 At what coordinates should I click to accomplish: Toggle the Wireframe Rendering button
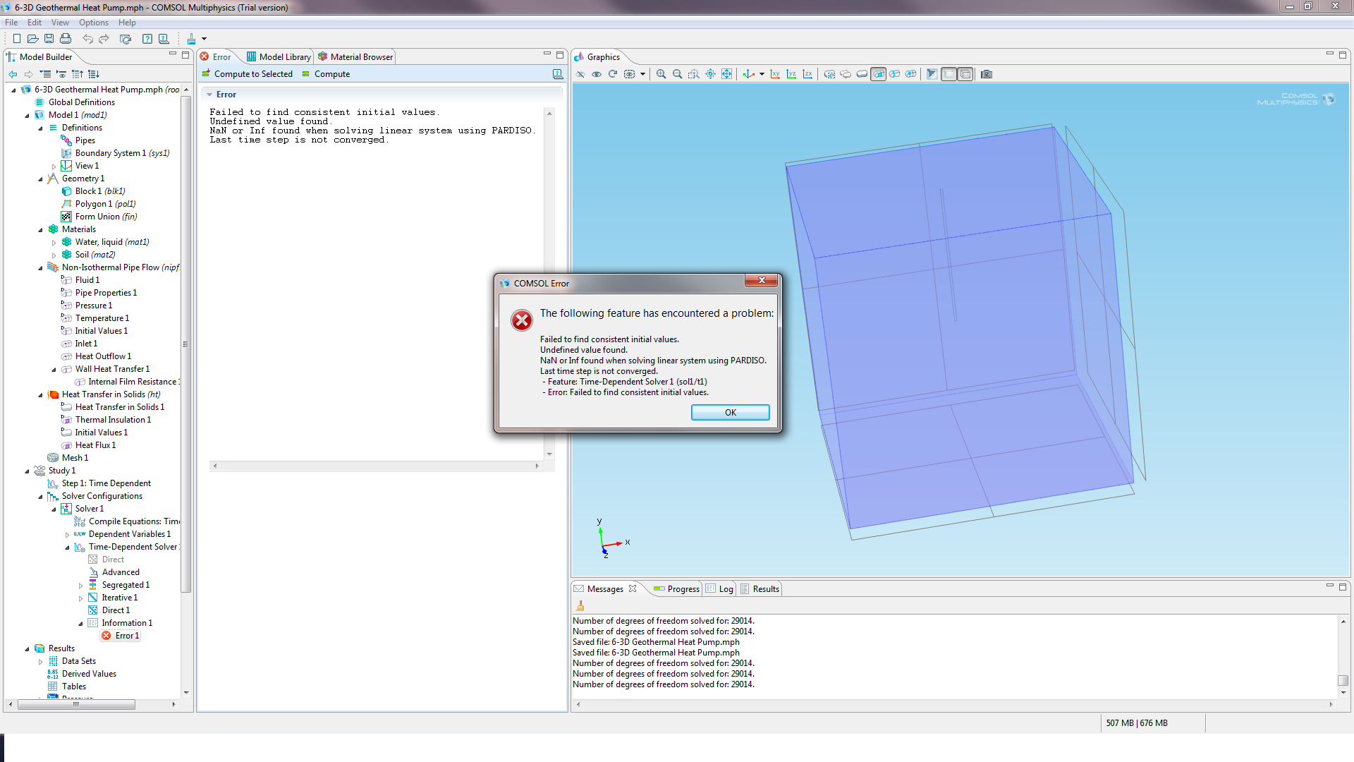click(x=965, y=74)
